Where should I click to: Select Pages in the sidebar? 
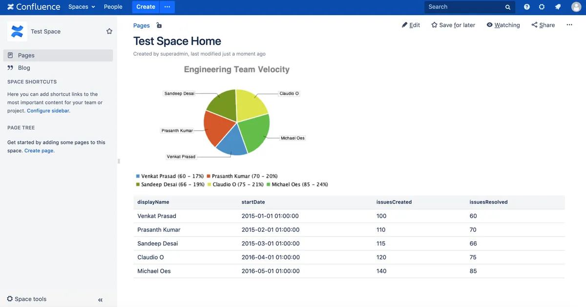(x=58, y=55)
